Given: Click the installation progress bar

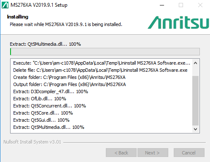Looking at the screenshot, I should [x=105, y=52].
